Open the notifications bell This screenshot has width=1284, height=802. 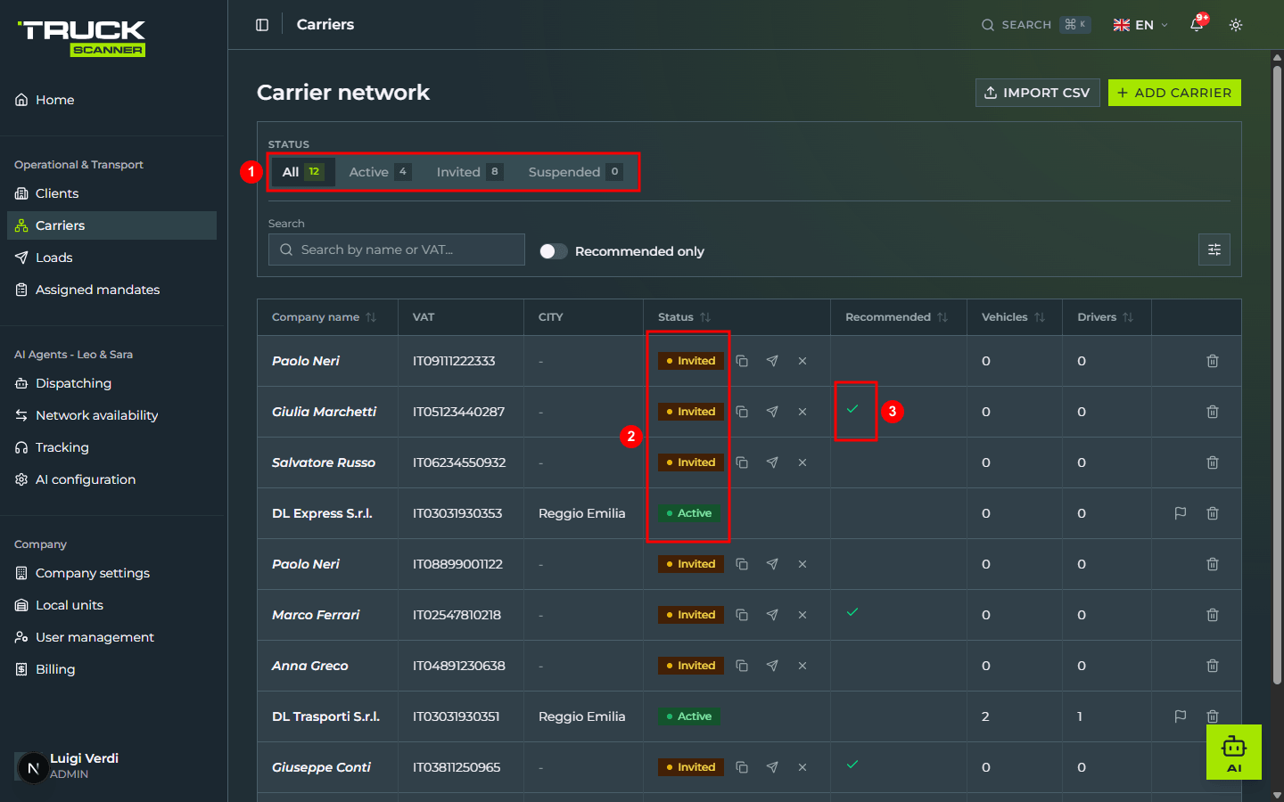click(1197, 25)
